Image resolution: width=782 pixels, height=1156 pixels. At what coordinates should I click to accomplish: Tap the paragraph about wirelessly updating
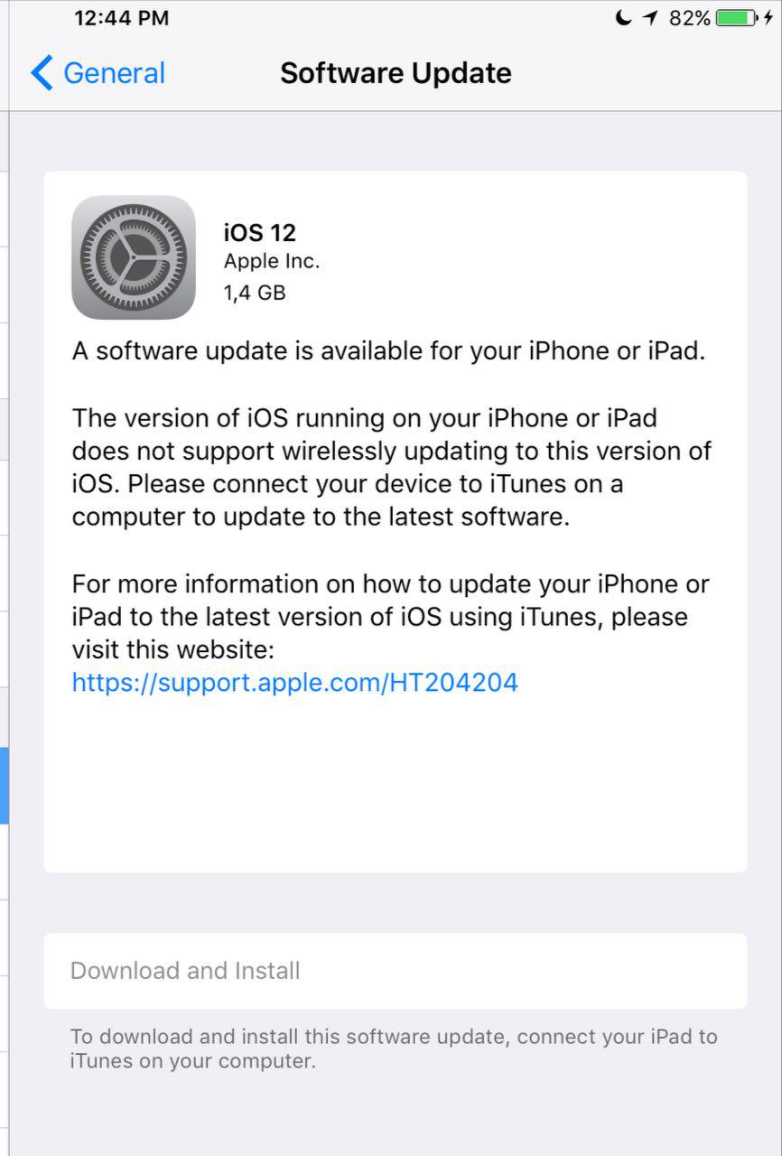(392, 468)
